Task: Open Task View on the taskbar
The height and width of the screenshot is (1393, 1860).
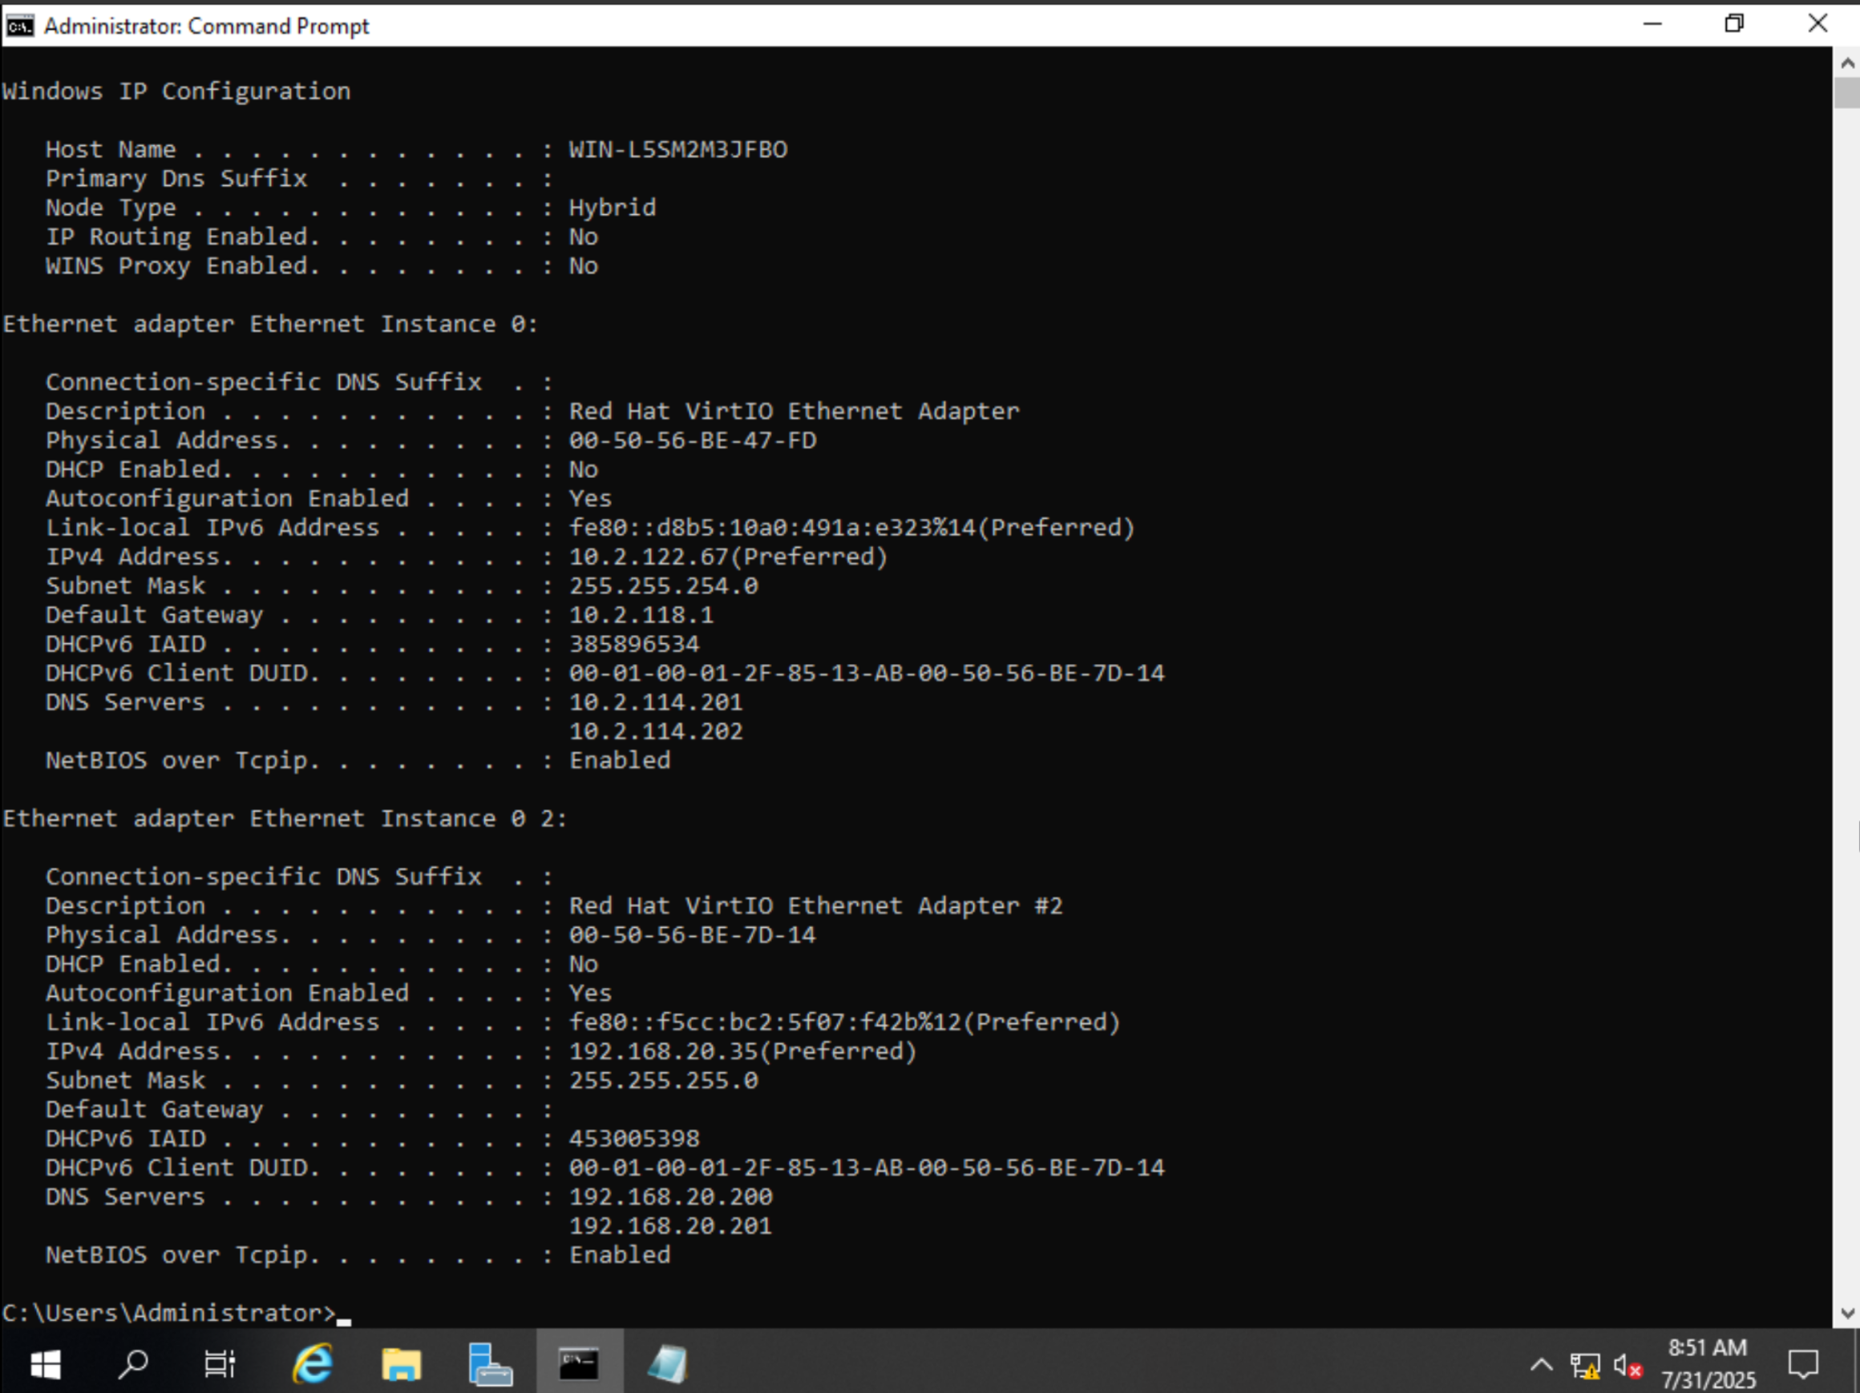Action: click(220, 1363)
